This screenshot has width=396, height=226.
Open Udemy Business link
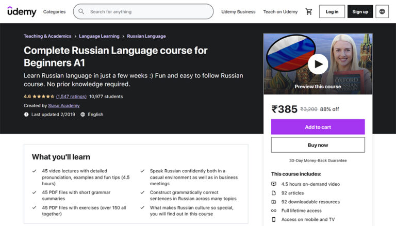click(238, 12)
